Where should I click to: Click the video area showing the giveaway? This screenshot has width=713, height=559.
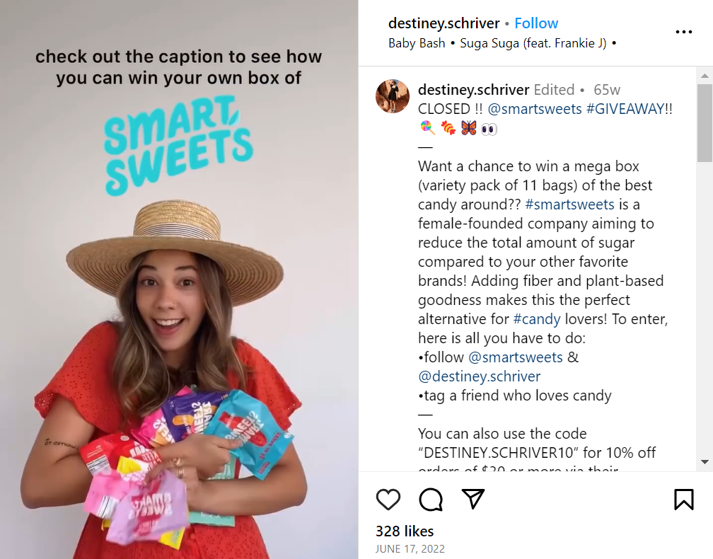[x=179, y=279]
